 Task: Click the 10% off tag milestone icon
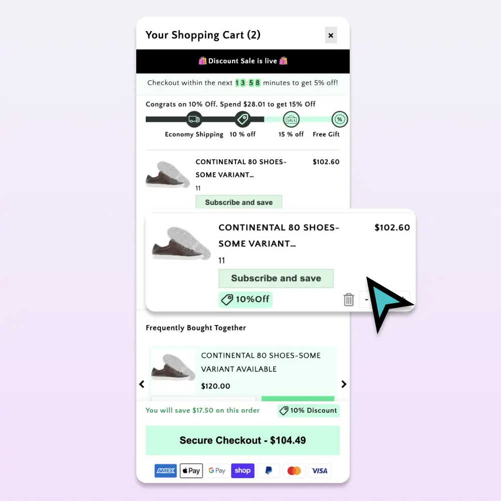pyautogui.click(x=243, y=119)
